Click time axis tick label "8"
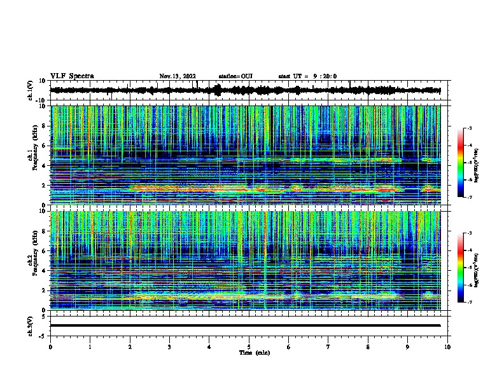Image resolution: width=504 pixels, height=389 pixels. (368, 347)
